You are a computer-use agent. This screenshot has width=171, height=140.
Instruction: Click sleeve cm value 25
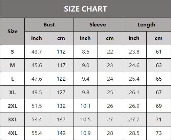click(x=110, y=93)
